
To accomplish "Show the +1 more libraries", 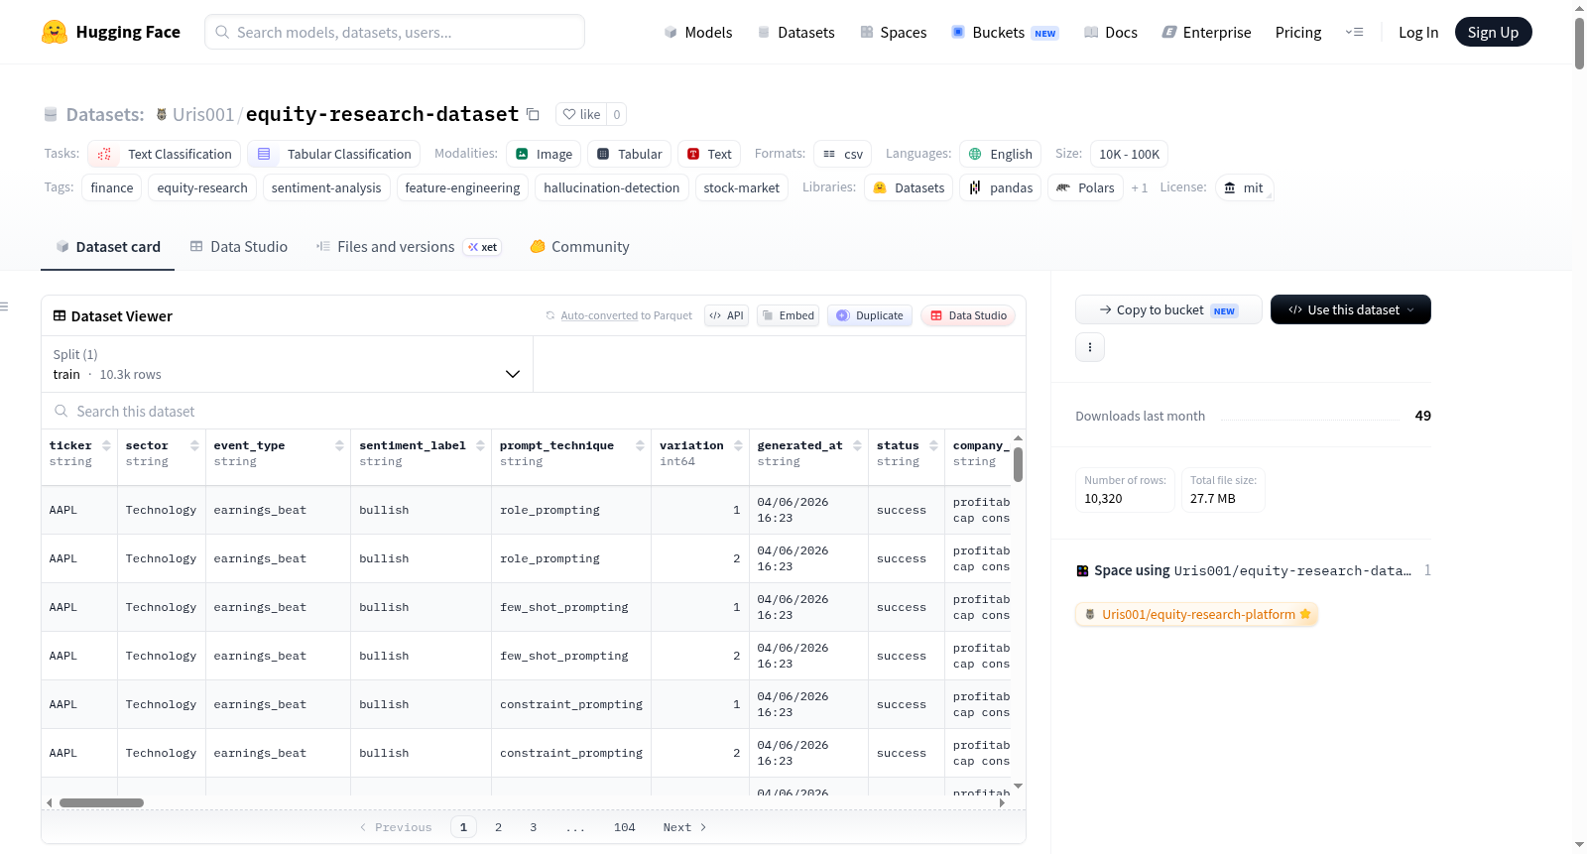I will click(x=1139, y=187).
